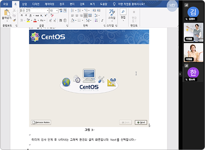Click the HD quality badge
Screen dimensions: 205x150
(172, 6)
